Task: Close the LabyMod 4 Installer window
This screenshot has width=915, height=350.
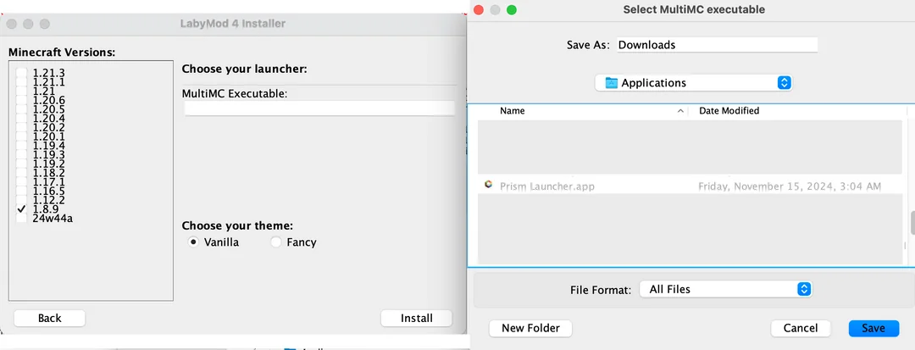Action: tap(11, 24)
